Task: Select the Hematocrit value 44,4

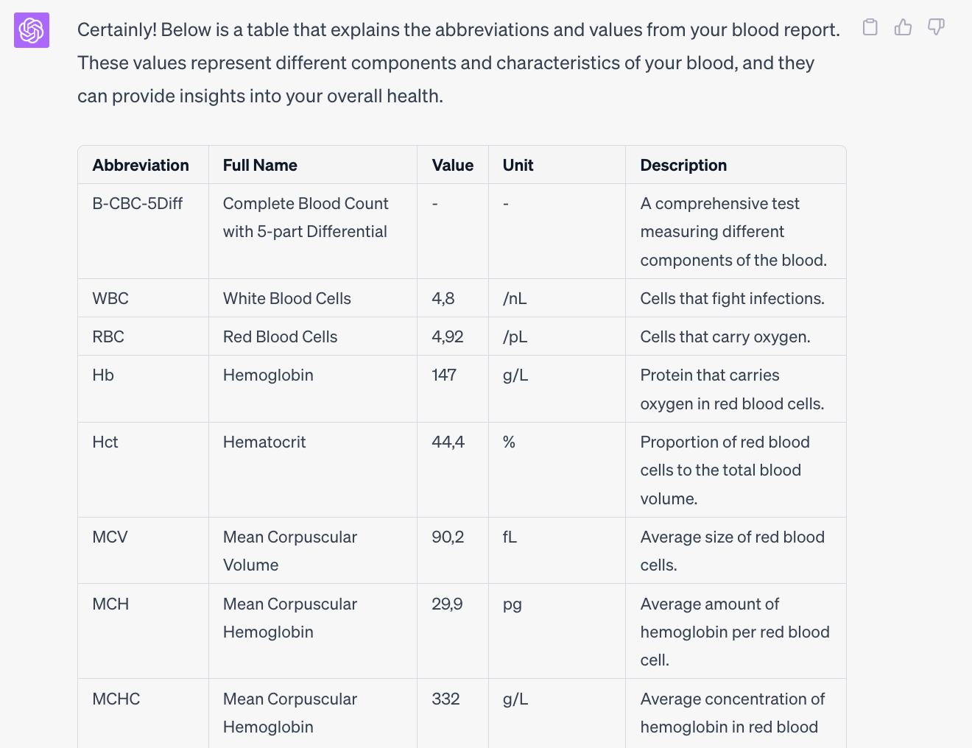Action: click(x=448, y=442)
